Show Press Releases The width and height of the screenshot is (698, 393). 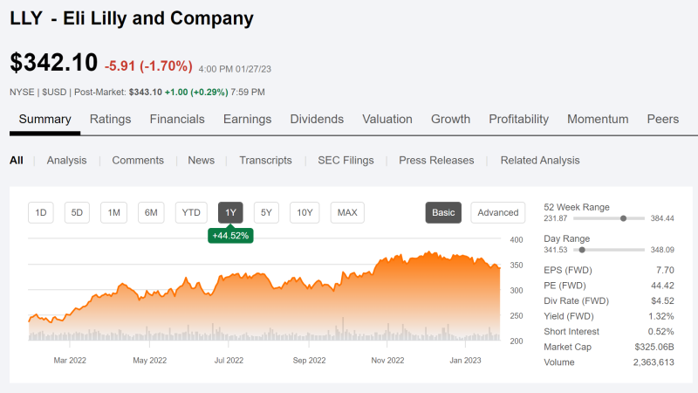(436, 161)
